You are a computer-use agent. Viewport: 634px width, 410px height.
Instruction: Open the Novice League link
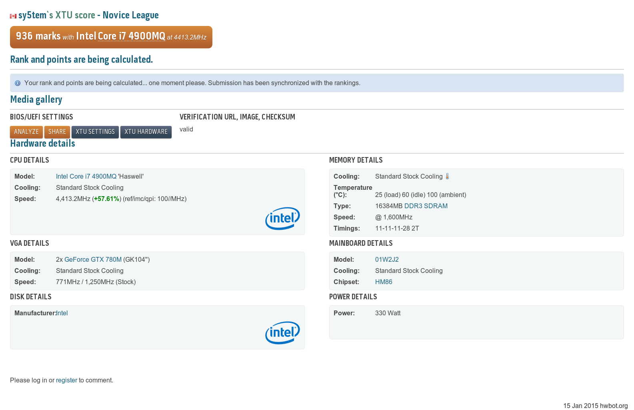point(131,15)
